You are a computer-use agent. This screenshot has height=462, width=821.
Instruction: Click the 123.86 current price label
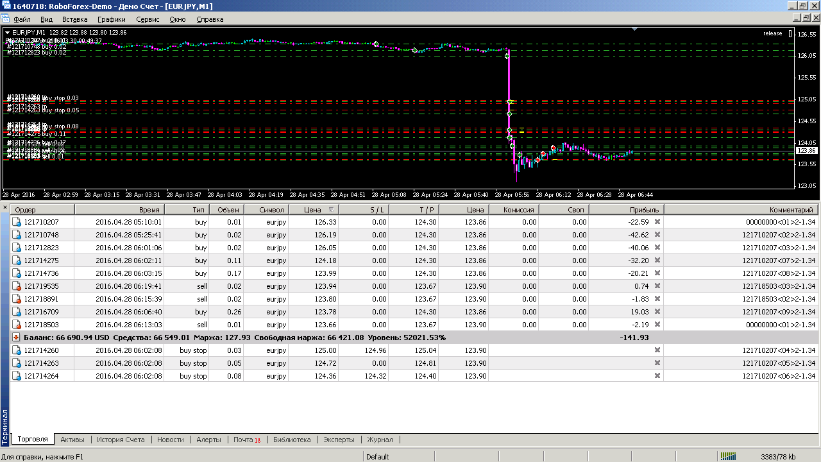807,150
